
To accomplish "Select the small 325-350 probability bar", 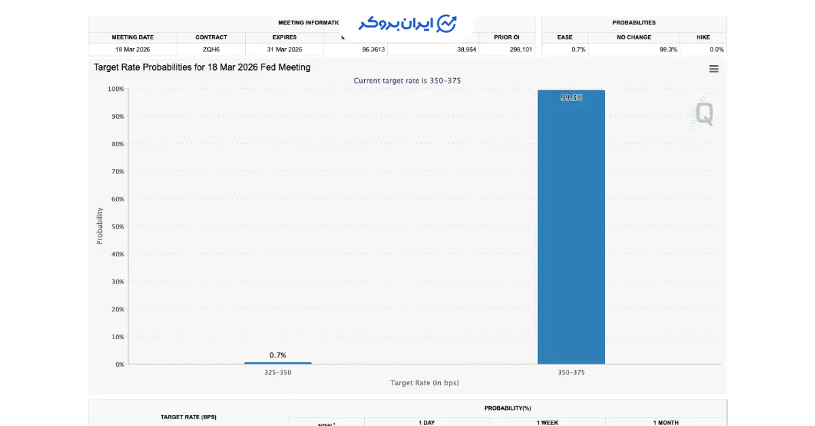I will [x=278, y=363].
